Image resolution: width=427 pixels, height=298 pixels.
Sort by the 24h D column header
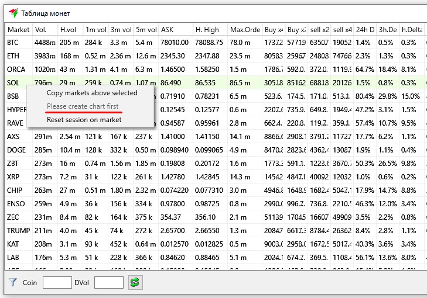tap(365, 30)
